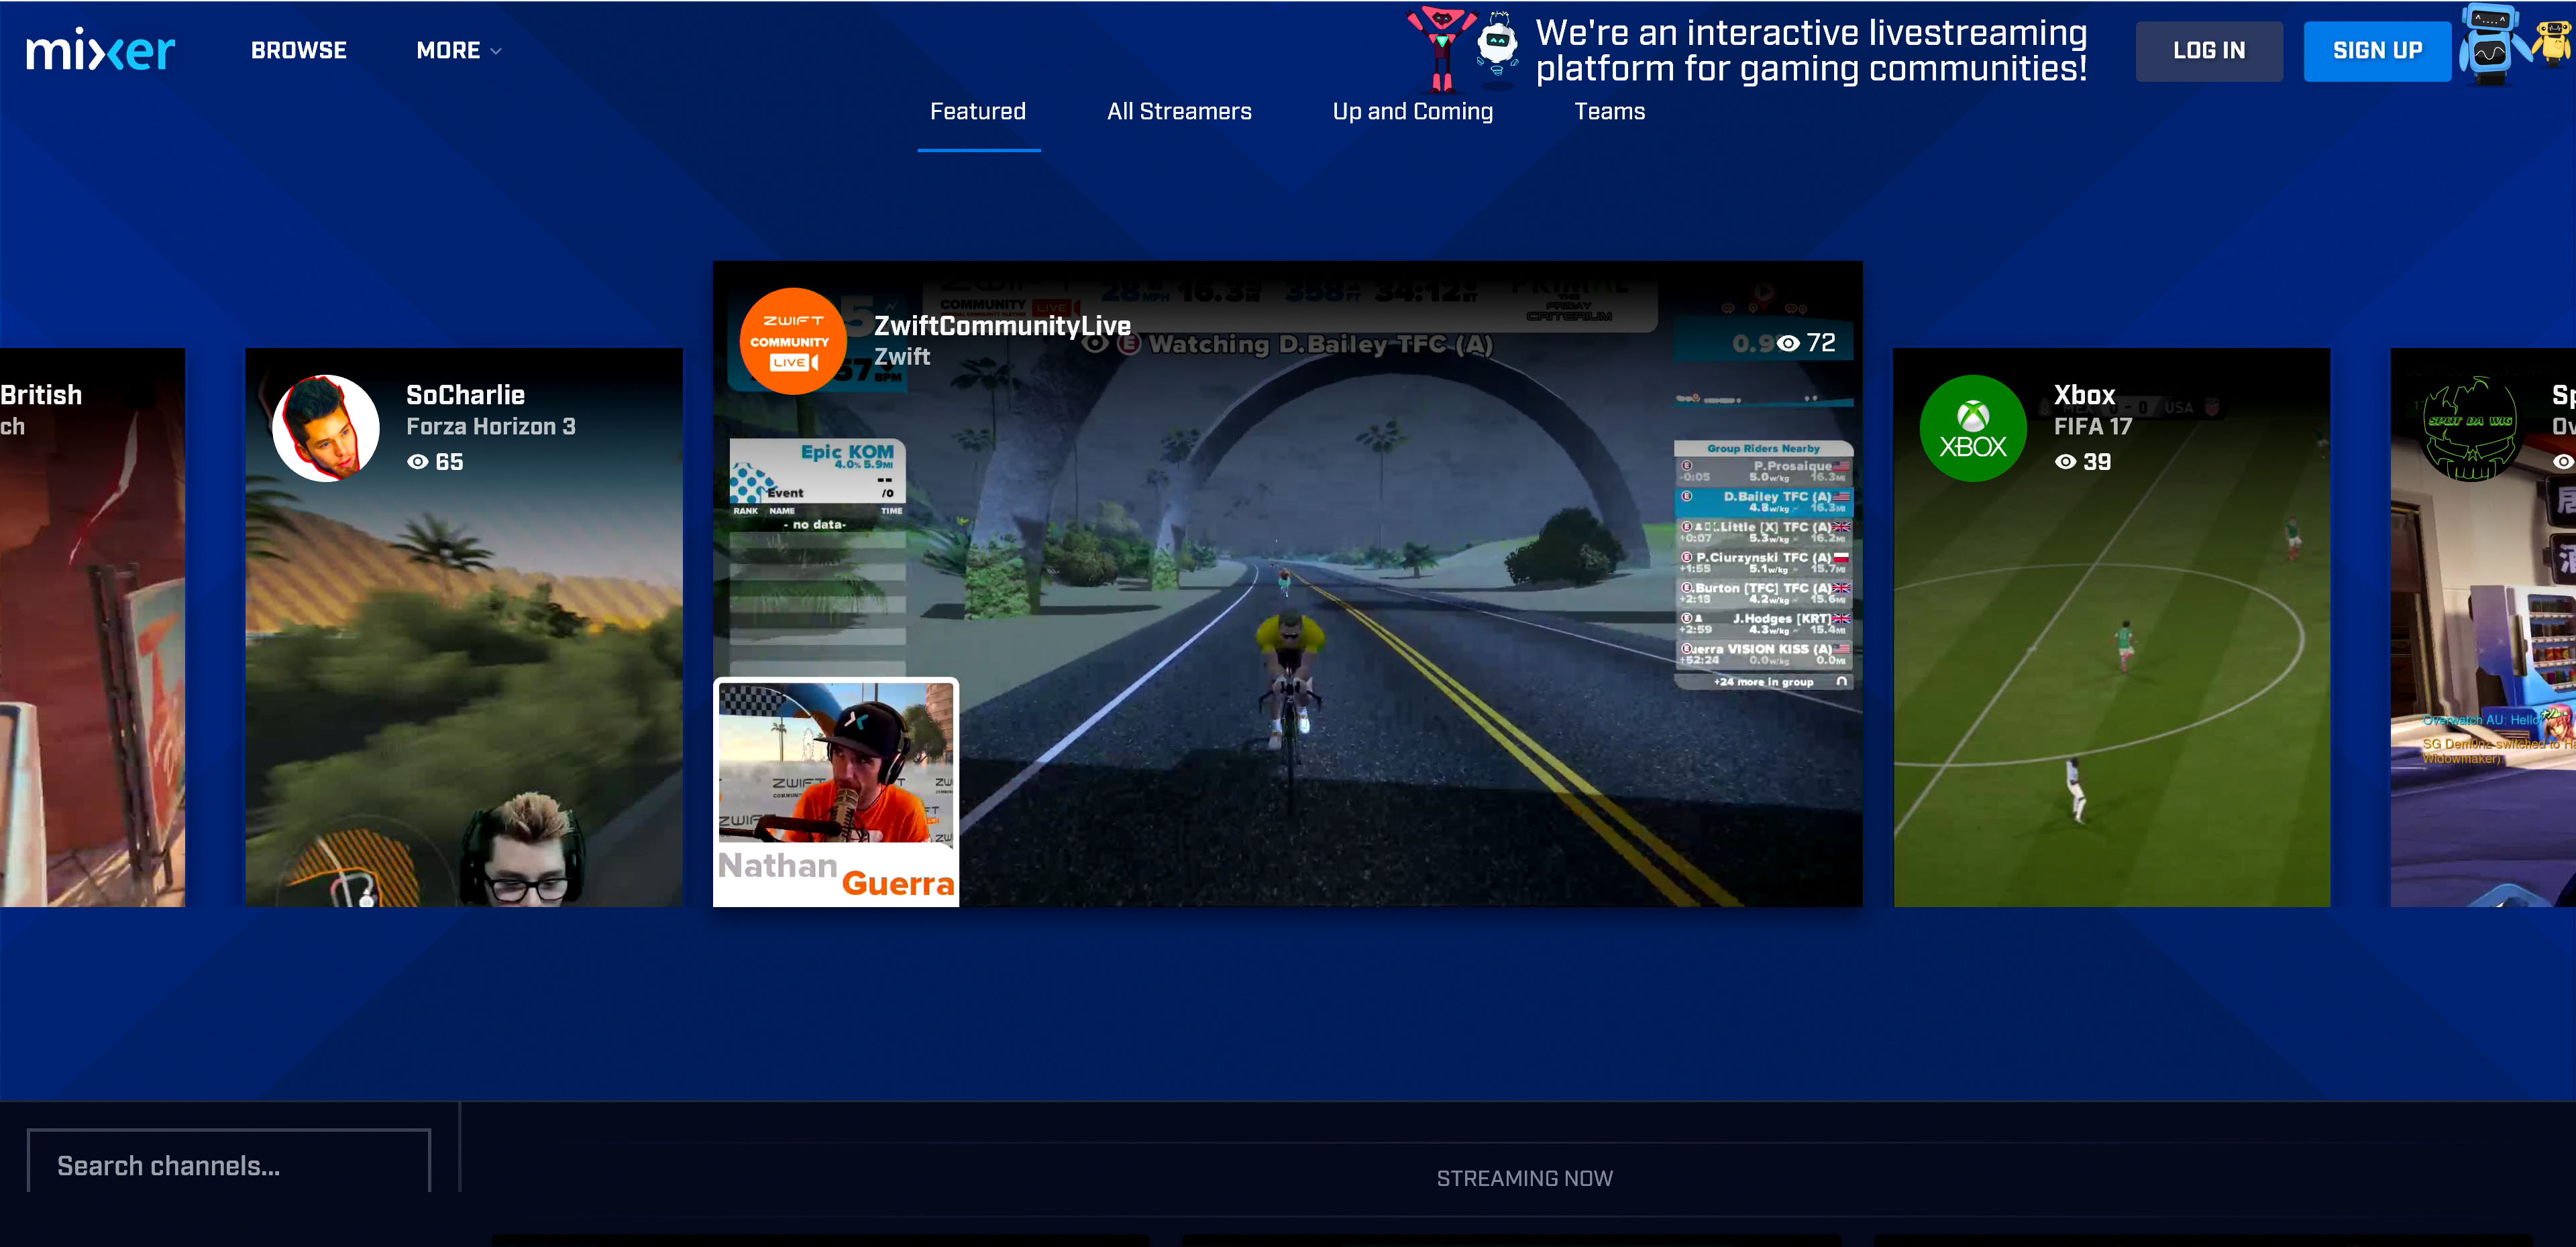Click the eye viewer icon showing 65
The image size is (2576, 1247).
pyautogui.click(x=418, y=462)
